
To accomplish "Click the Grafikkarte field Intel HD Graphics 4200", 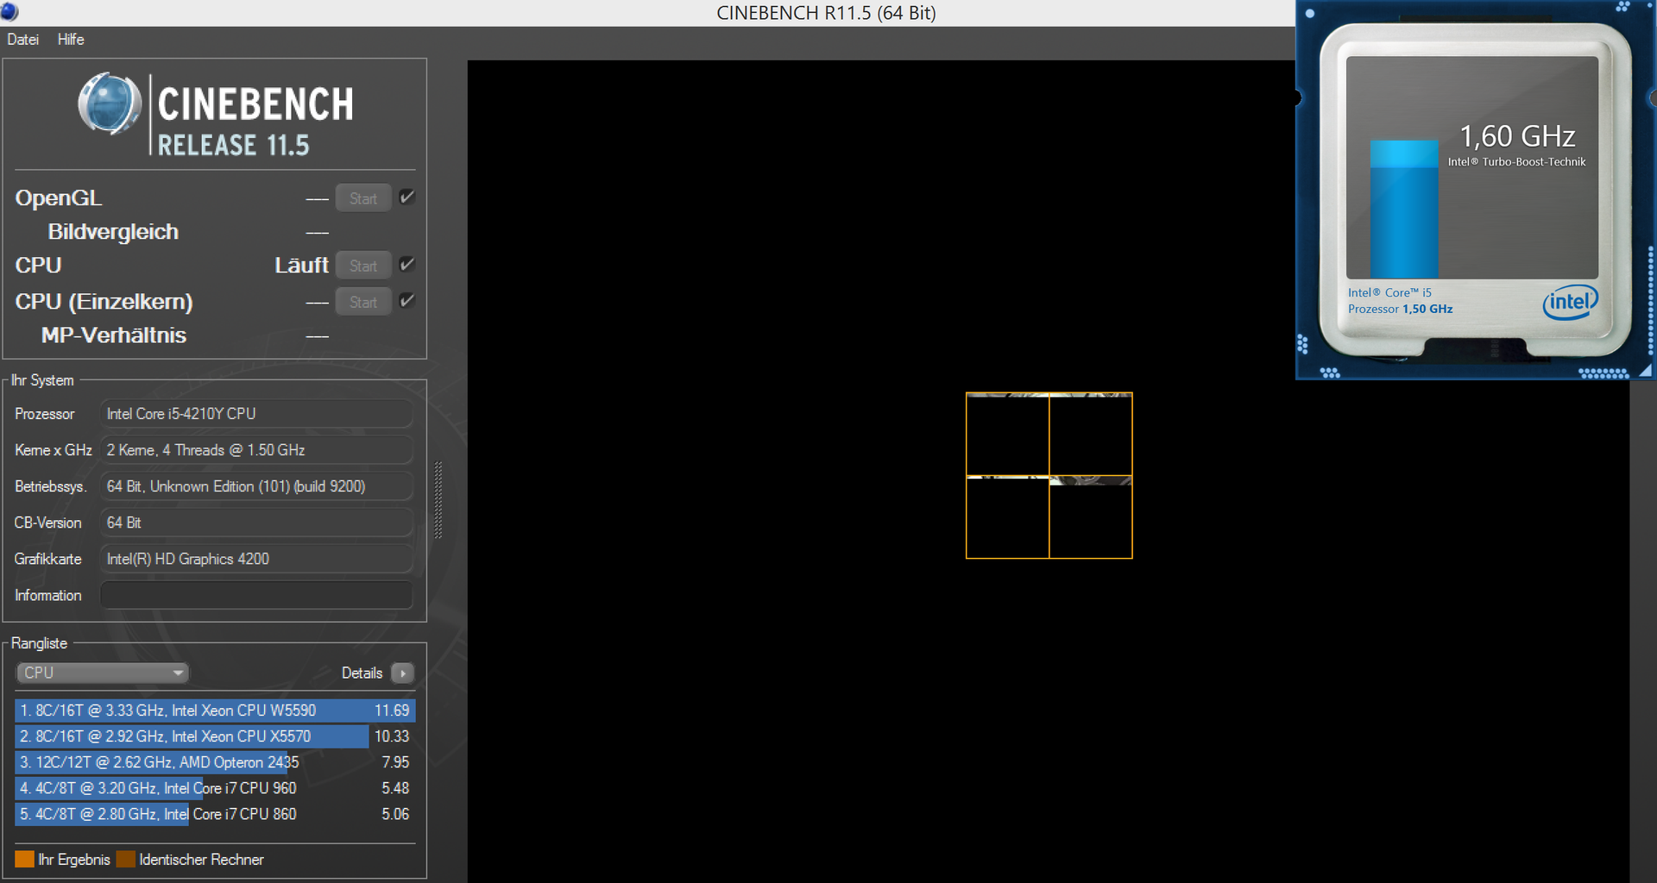I will tap(256, 559).
